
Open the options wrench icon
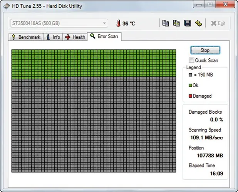click(198, 23)
